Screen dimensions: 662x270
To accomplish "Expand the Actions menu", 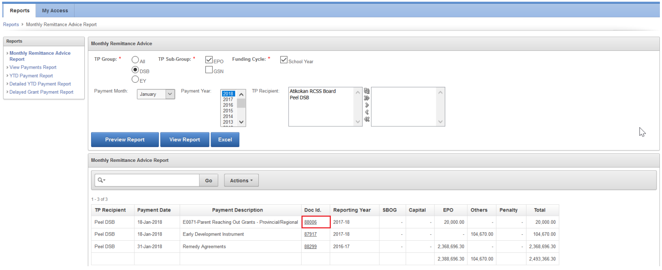I will click(241, 181).
